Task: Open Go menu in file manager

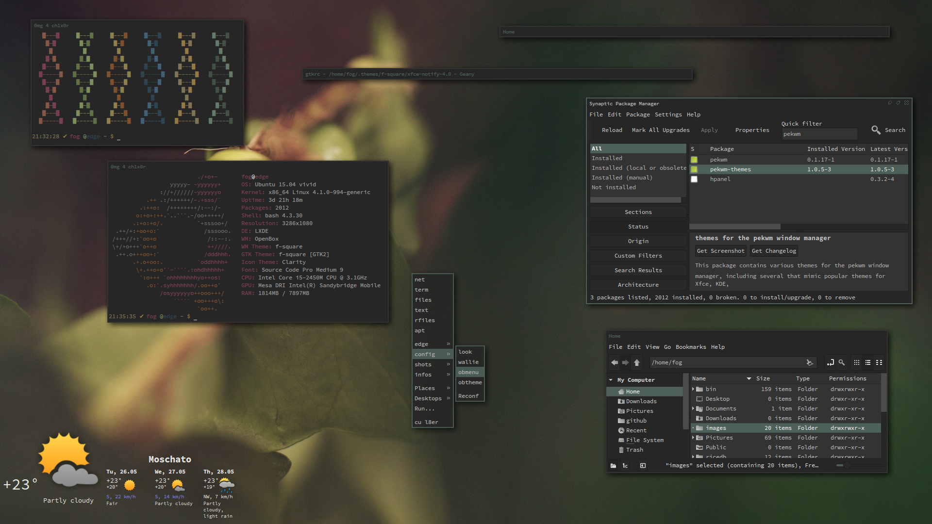Action: (x=667, y=347)
